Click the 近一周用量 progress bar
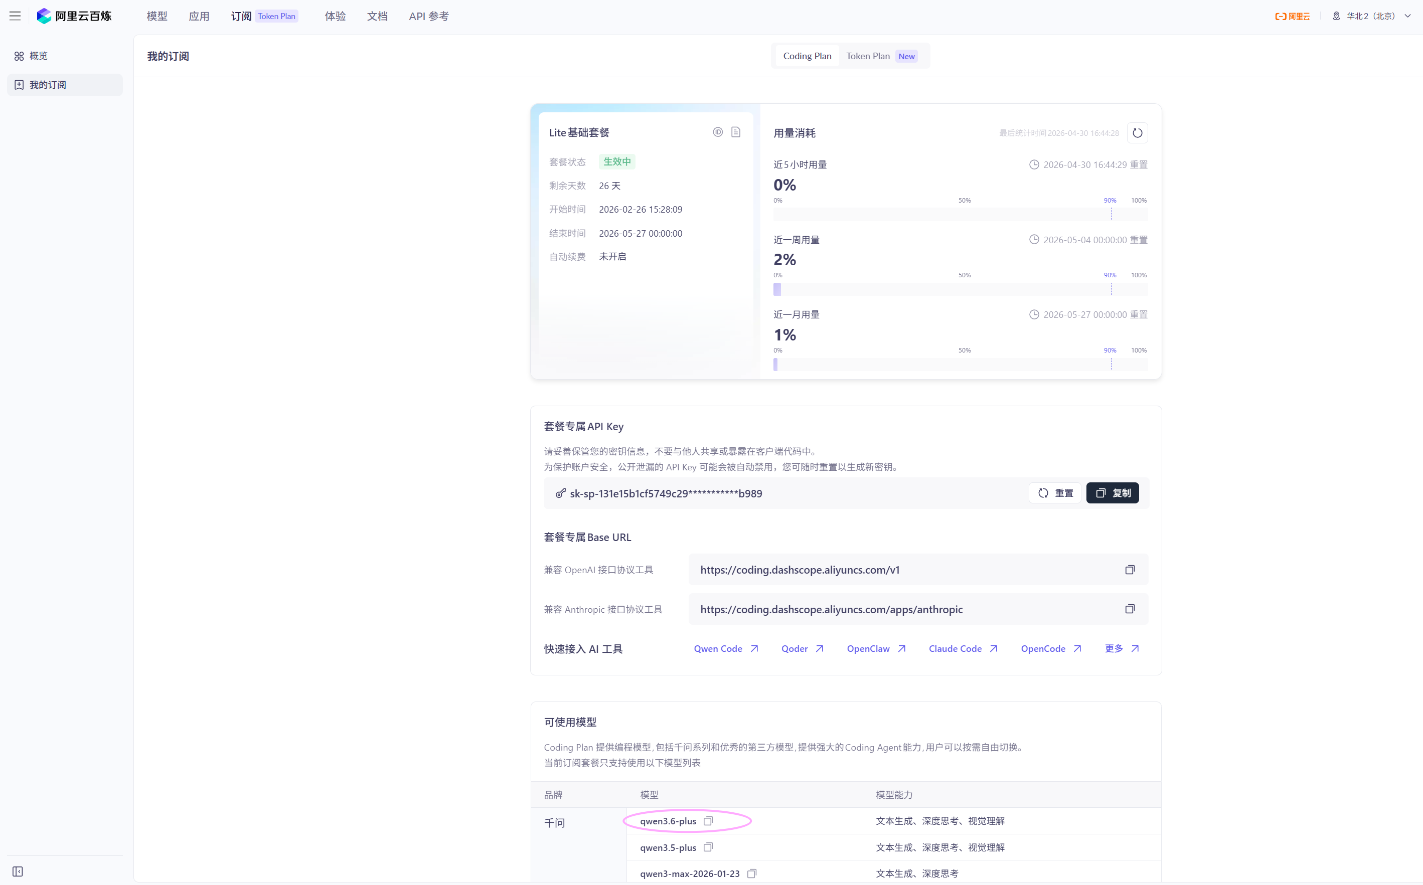 pos(960,289)
